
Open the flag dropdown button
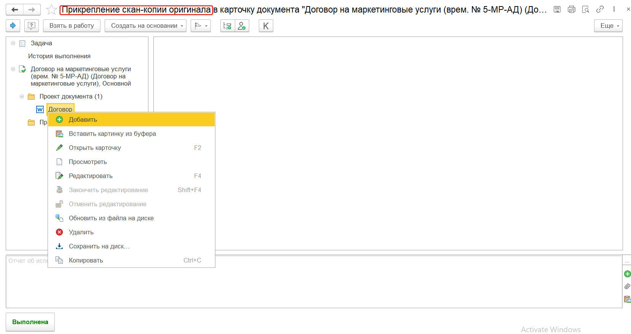[x=201, y=26]
